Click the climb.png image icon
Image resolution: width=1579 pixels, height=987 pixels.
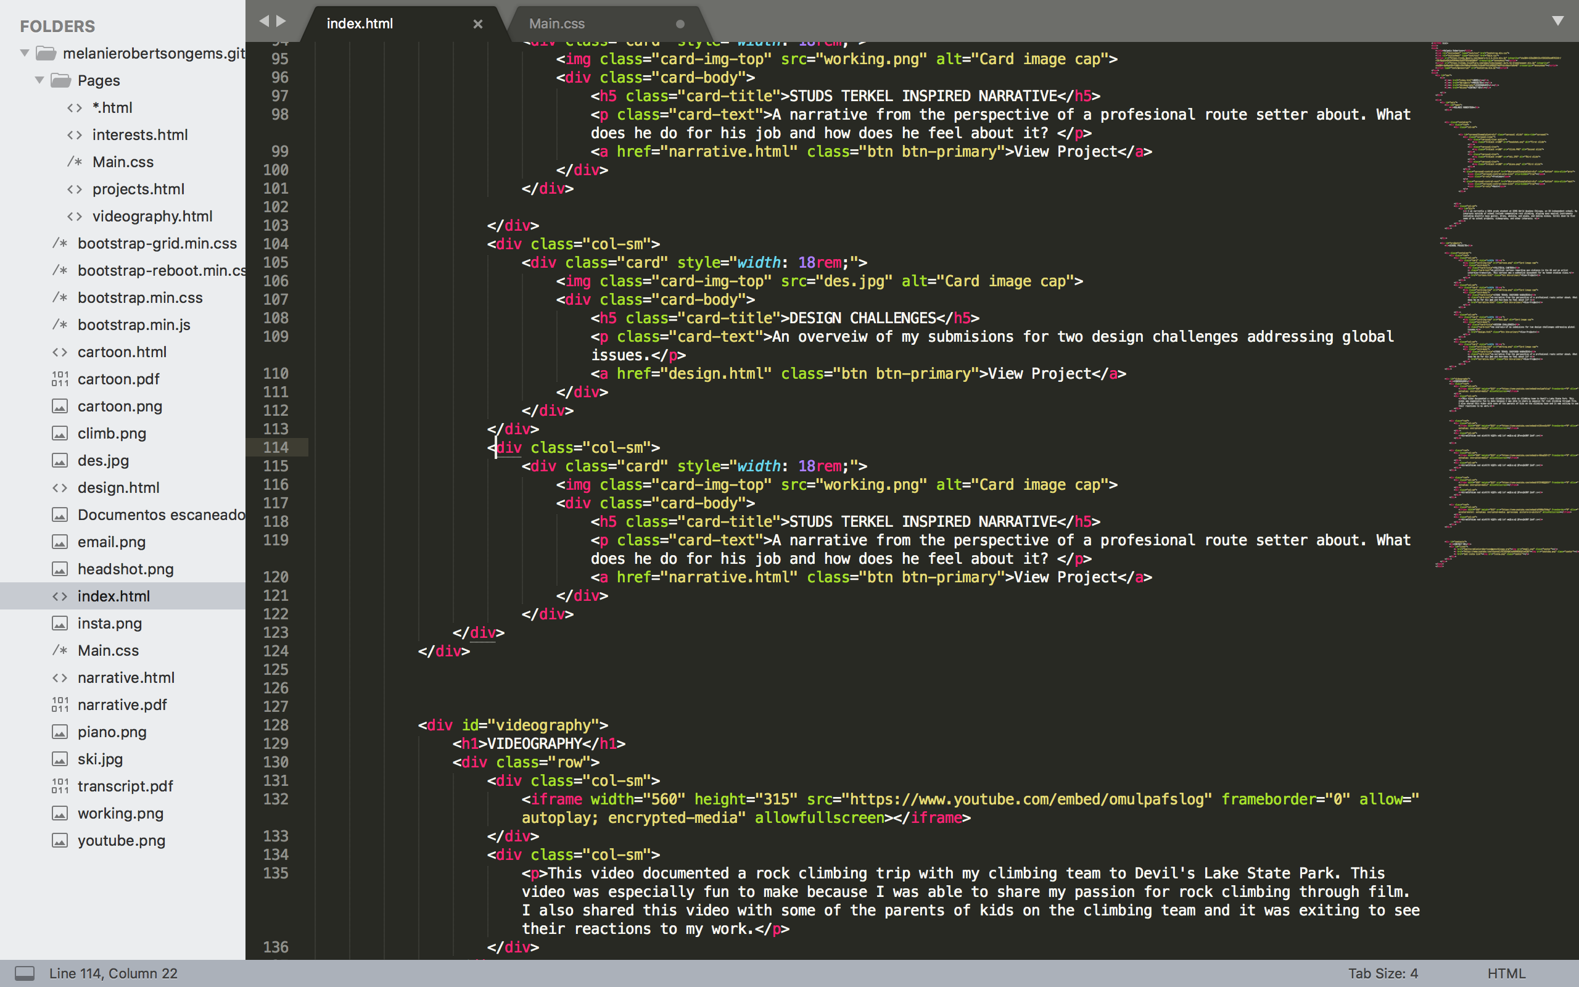point(60,434)
